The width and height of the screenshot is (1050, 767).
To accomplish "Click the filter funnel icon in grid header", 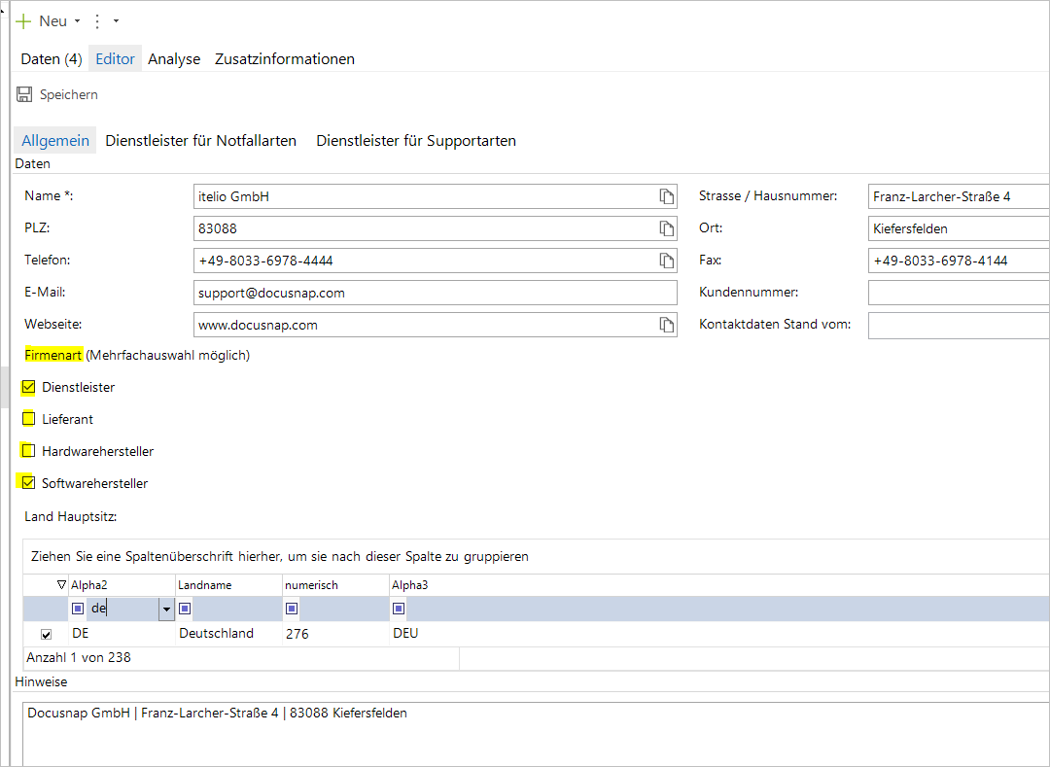I will (x=61, y=585).
